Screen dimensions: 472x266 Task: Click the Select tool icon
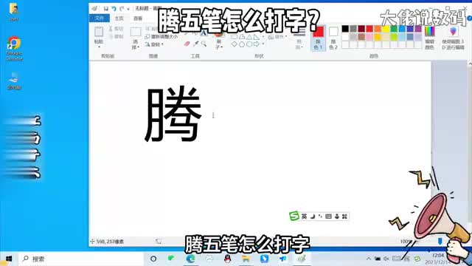[136, 32]
